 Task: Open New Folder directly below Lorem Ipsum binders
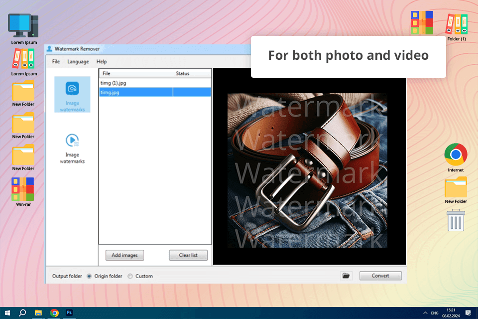click(23, 90)
